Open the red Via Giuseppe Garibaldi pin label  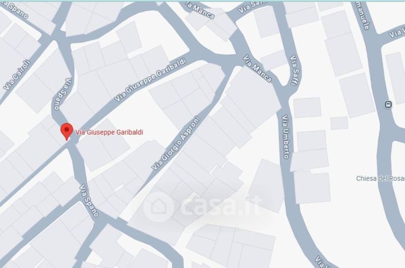[x=109, y=132]
